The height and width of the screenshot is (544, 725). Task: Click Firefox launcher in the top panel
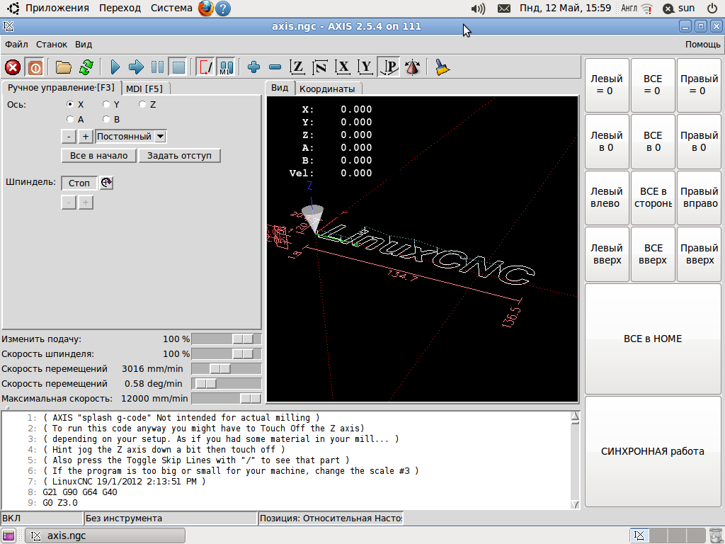click(205, 8)
